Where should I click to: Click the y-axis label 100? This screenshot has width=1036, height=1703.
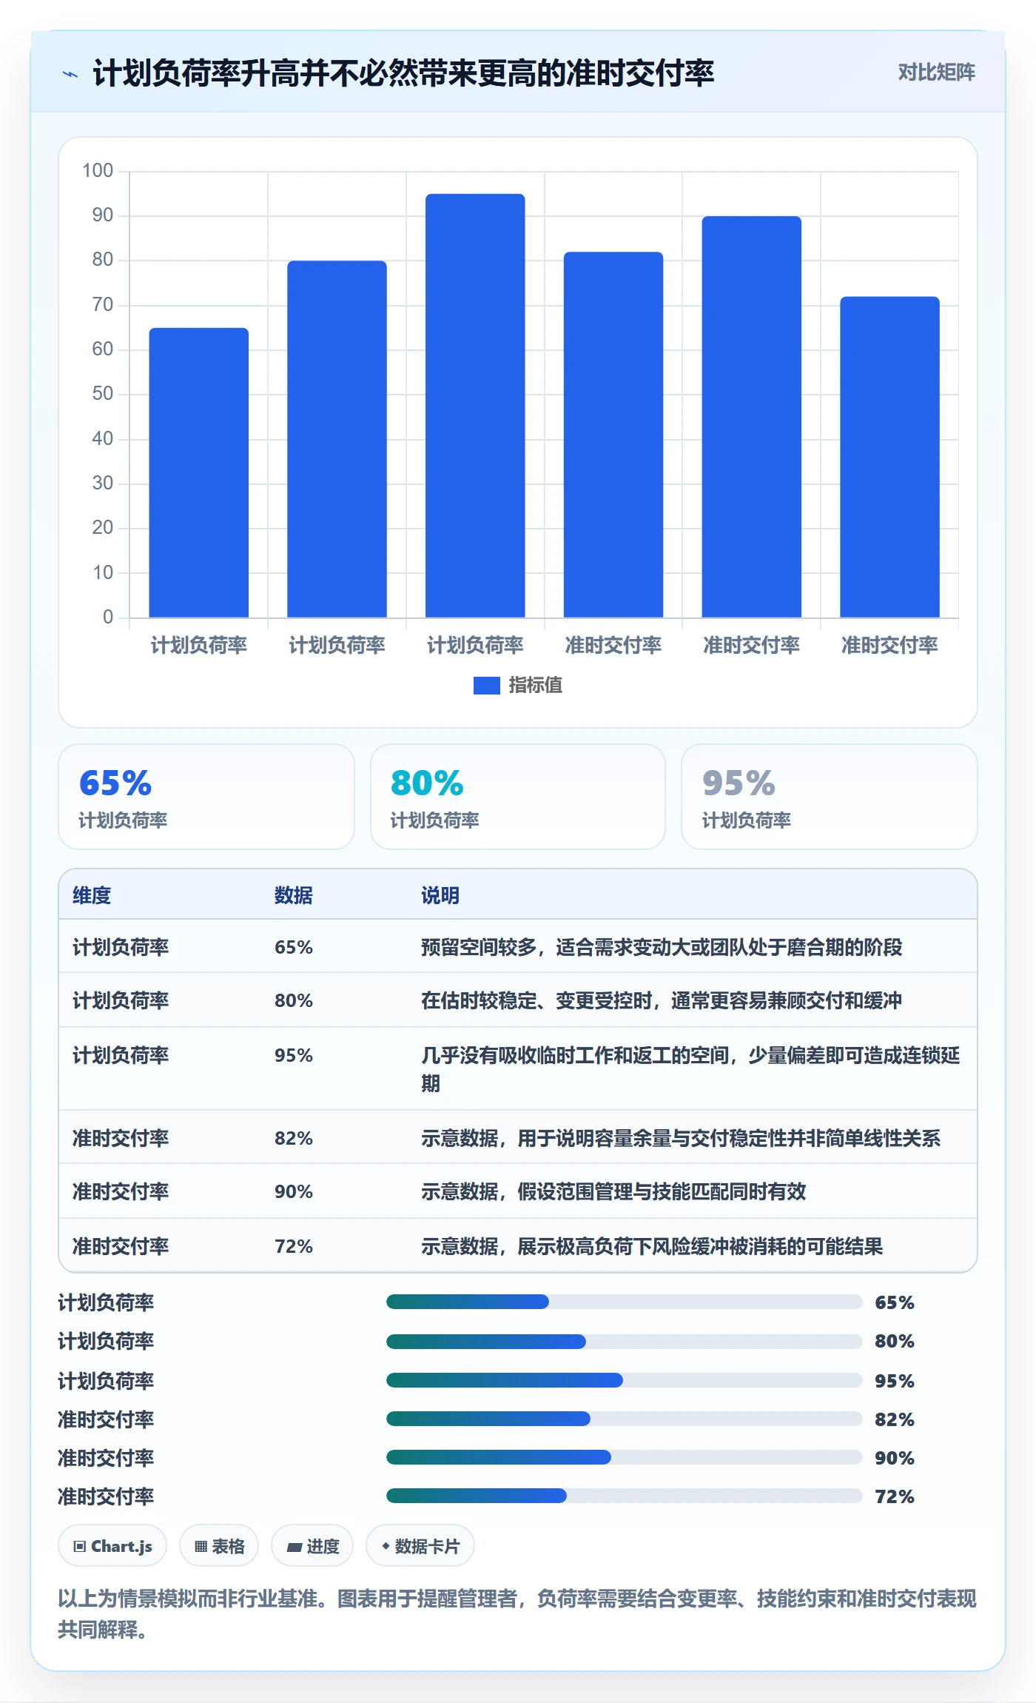[x=98, y=171]
